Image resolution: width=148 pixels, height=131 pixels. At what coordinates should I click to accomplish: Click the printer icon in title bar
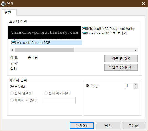click(3, 4)
